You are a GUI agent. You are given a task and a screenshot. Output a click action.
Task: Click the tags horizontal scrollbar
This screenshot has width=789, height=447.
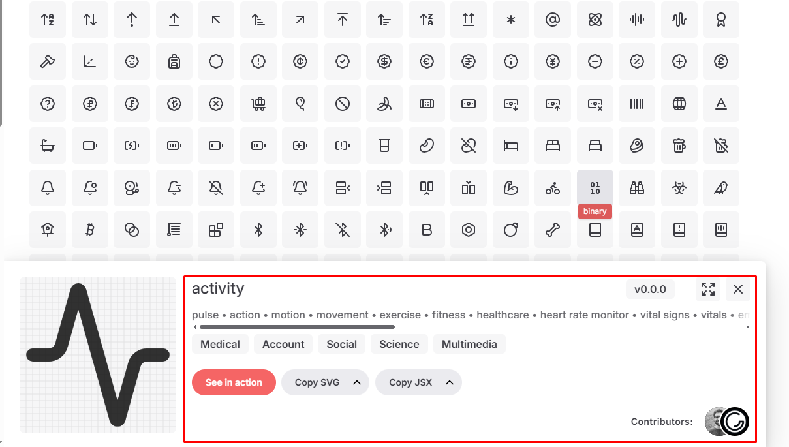(x=297, y=326)
